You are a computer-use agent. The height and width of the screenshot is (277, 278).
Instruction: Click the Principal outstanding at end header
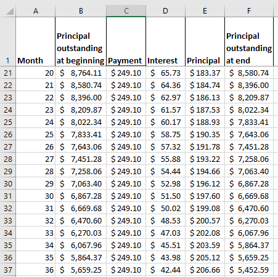click(x=249, y=42)
